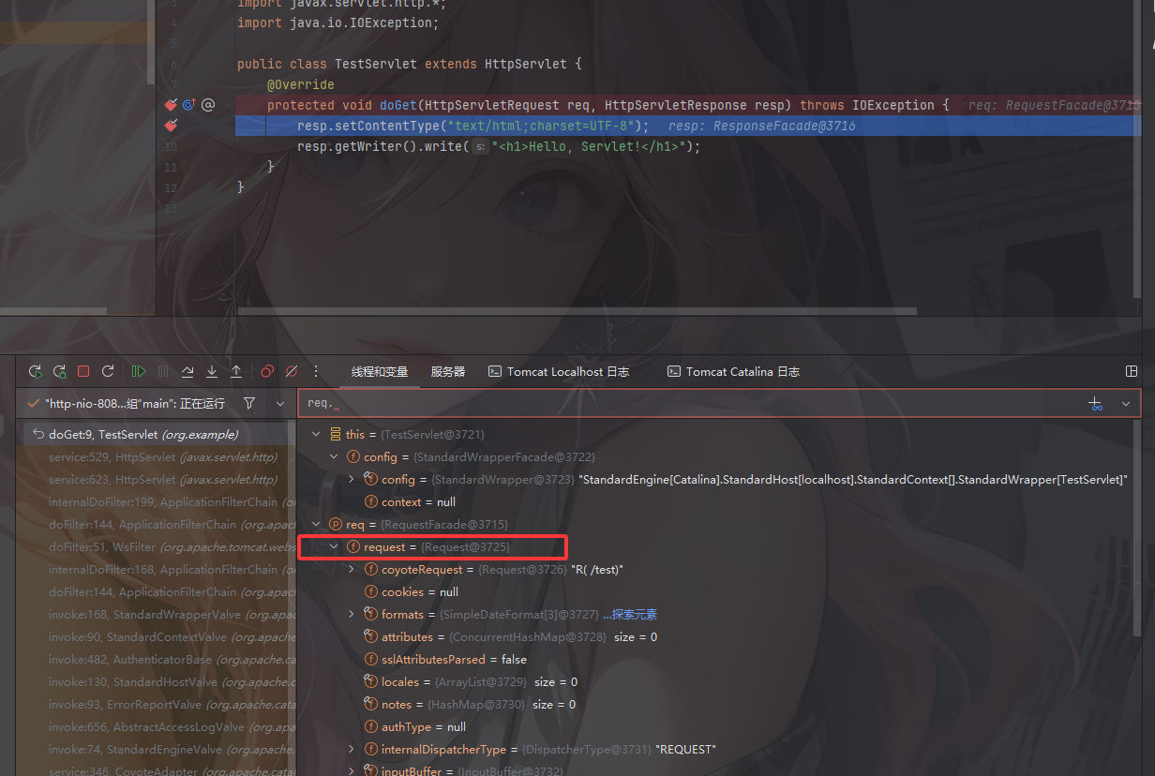Image resolution: width=1155 pixels, height=776 pixels.
Task: Collapse the request variable node
Action: point(334,547)
